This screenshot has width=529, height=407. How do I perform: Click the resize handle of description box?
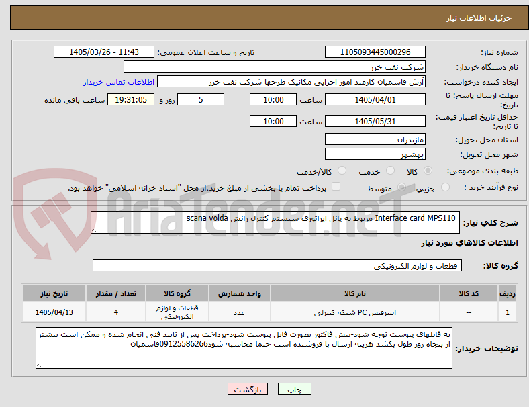pos(94,230)
